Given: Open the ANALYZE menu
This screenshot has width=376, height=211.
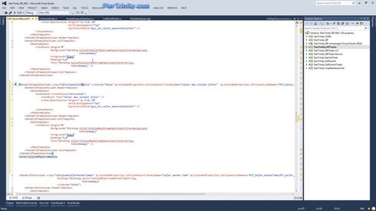Looking at the screenshot, I should 158,8.
